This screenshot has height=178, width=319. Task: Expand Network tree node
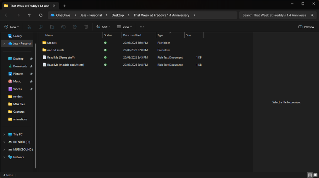(x=4, y=157)
